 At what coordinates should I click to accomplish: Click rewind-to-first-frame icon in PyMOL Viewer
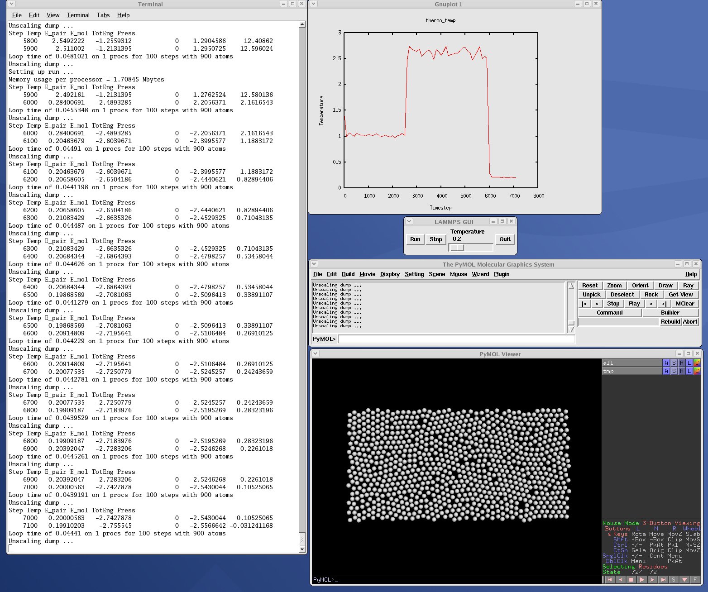point(610,580)
